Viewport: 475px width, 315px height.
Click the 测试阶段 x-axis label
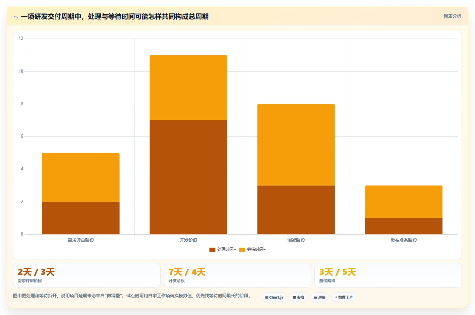pyautogui.click(x=296, y=240)
